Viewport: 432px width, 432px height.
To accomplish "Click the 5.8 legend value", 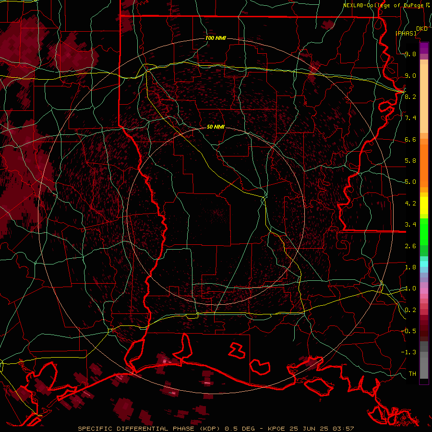I will point(410,161).
